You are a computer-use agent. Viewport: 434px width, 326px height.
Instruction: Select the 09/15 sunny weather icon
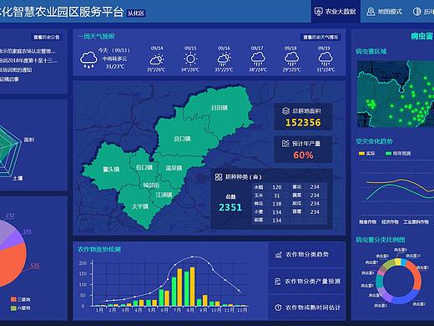coord(190,59)
